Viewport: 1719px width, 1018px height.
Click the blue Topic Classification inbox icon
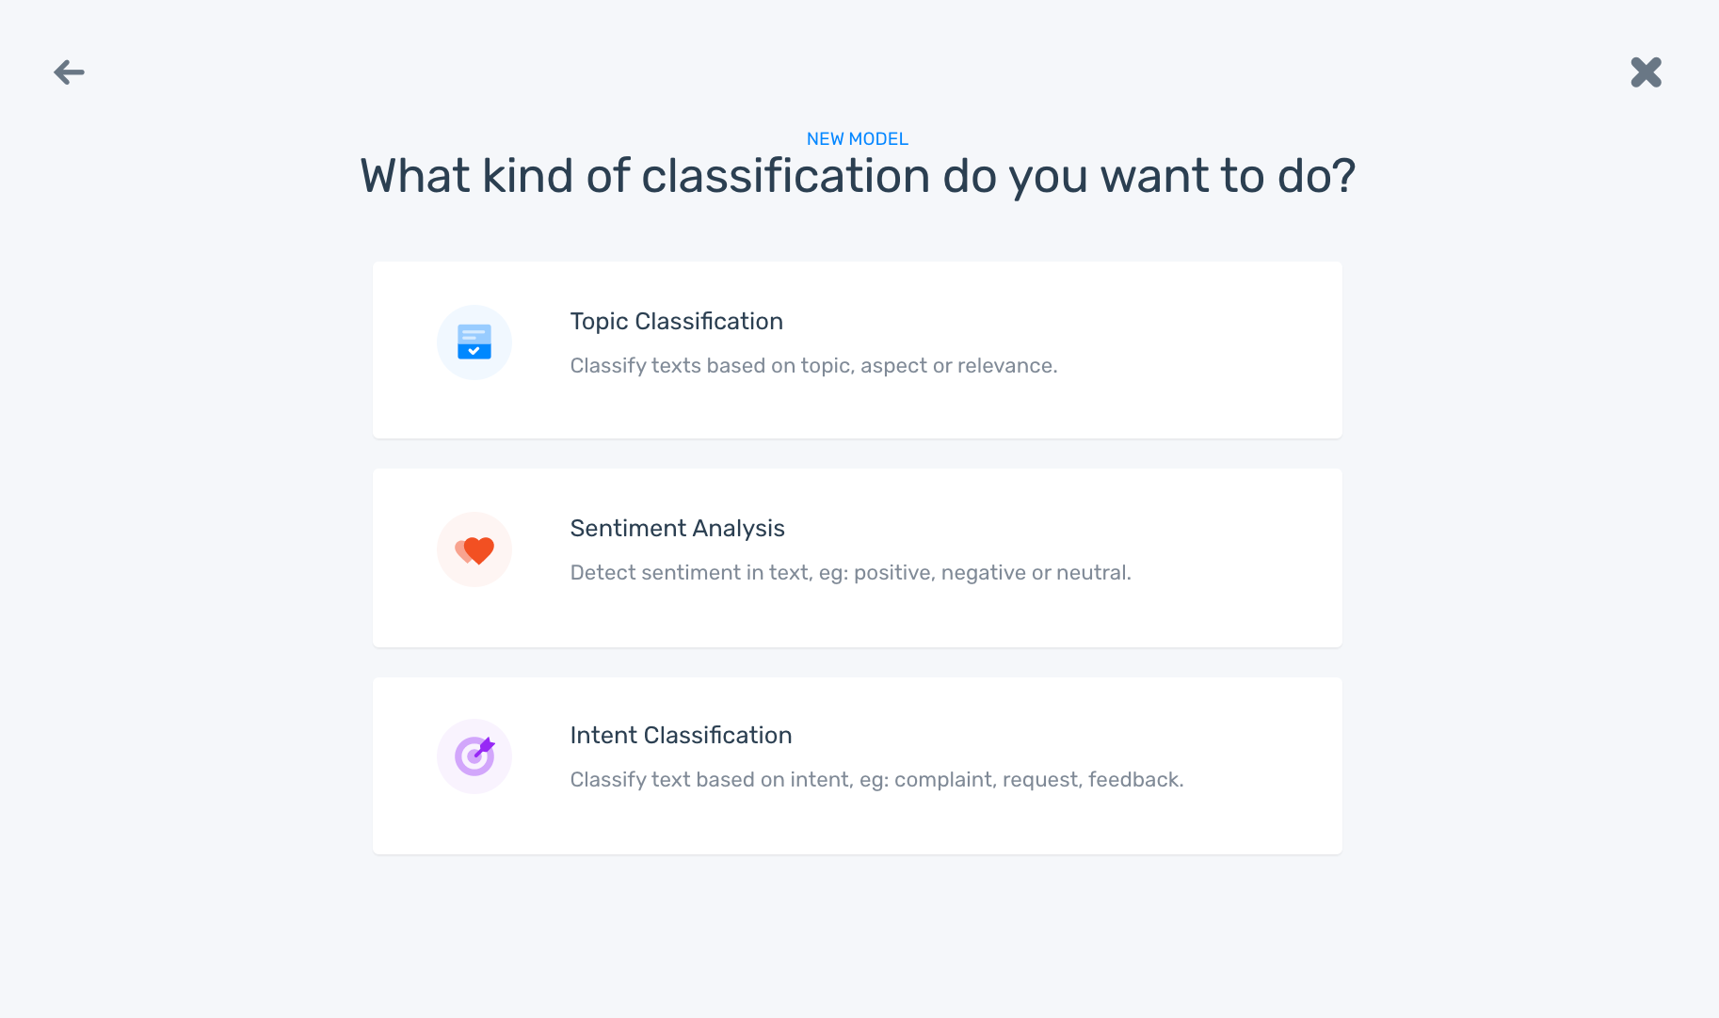click(474, 342)
